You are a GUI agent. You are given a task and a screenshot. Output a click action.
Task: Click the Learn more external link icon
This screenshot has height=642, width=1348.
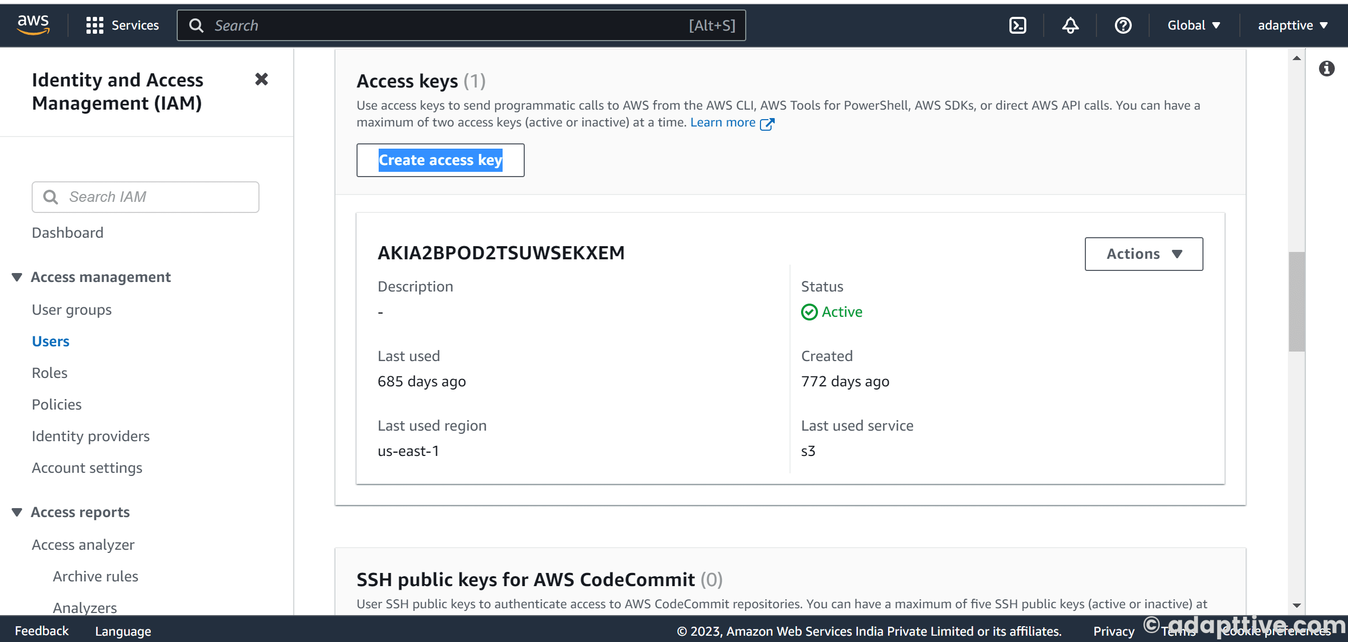point(767,123)
